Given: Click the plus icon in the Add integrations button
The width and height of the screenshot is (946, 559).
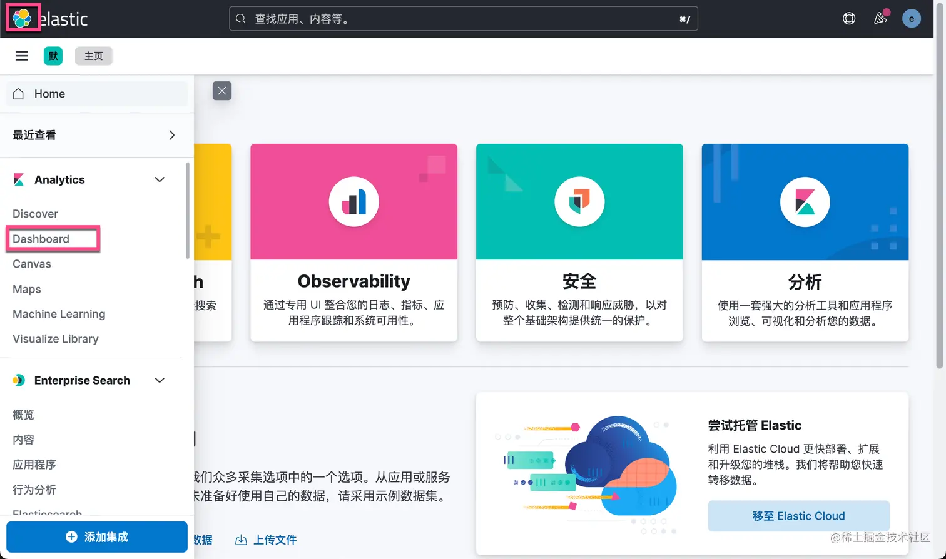Looking at the screenshot, I should coord(72,537).
